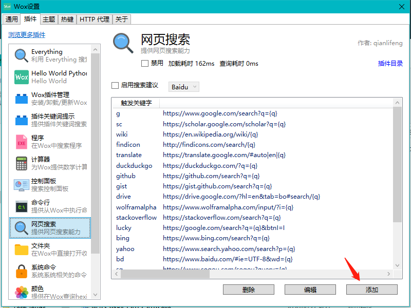411x308 pixels.
Task: Click the 编辑 button
Action: (310, 290)
